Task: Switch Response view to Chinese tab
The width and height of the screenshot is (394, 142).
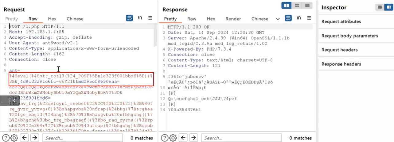Action: [260, 19]
